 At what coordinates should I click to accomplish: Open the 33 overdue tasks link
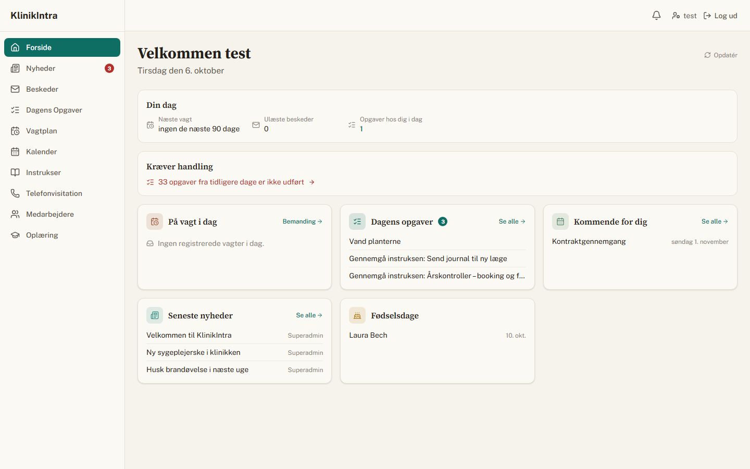pos(231,182)
